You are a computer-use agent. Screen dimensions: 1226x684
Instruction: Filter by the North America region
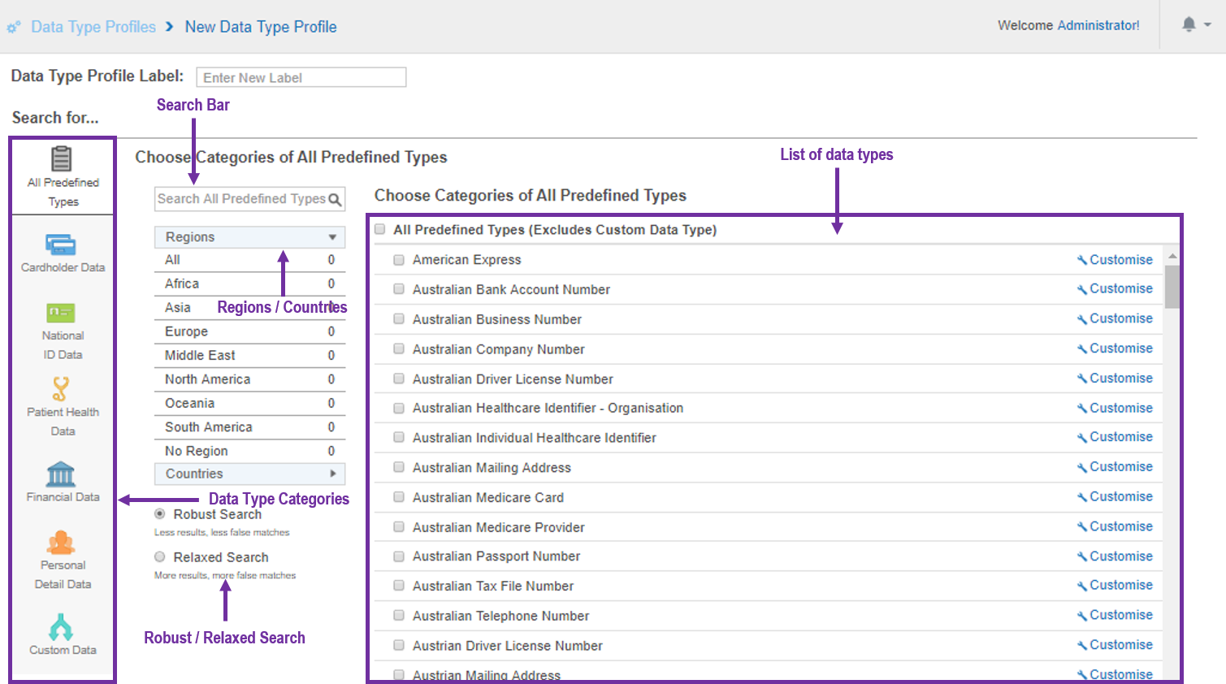point(207,379)
